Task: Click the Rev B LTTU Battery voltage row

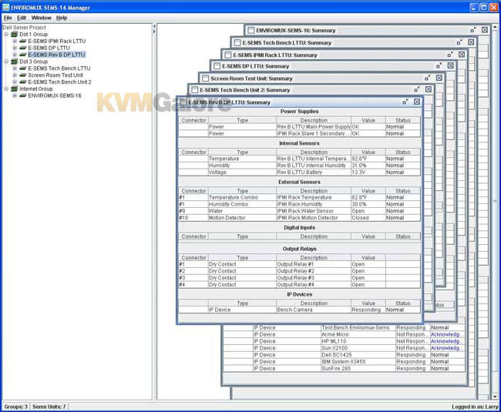Action: click(x=299, y=173)
